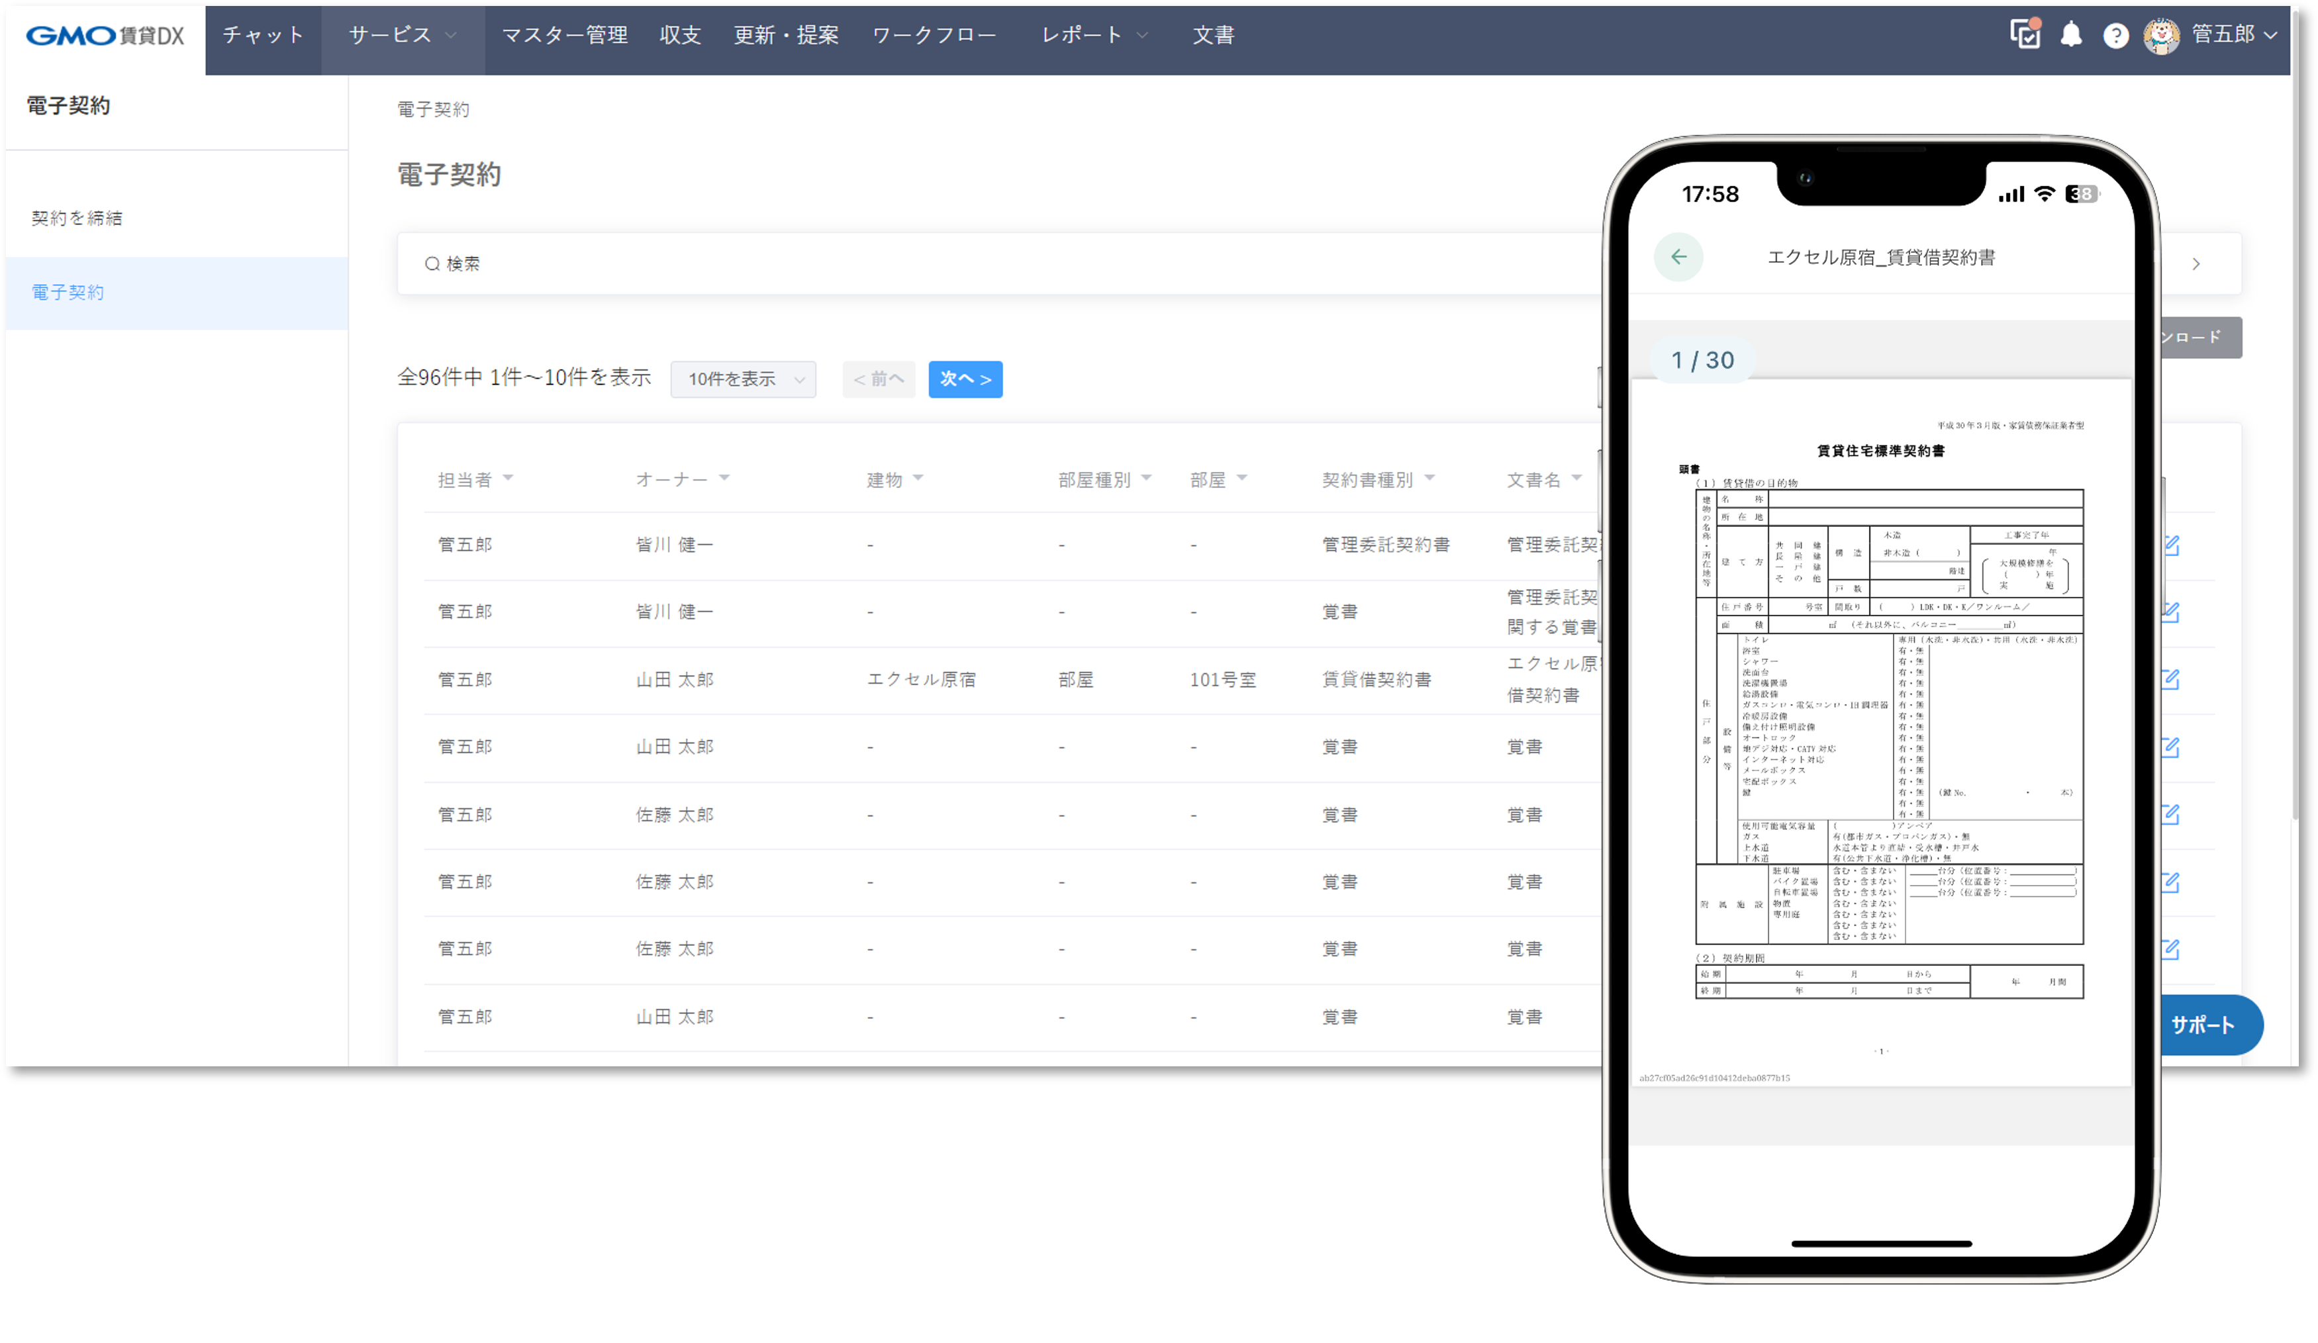2318x1343 pixels.
Task: Open the task checklist icon in header
Action: click(2025, 35)
